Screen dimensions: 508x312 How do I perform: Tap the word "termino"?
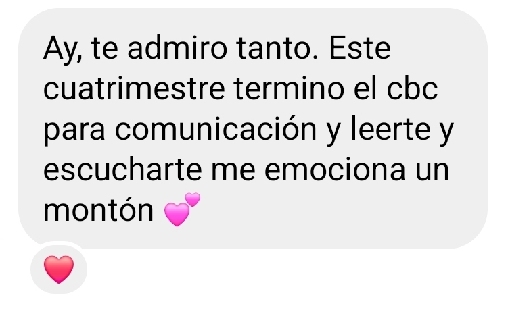pyautogui.click(x=289, y=88)
